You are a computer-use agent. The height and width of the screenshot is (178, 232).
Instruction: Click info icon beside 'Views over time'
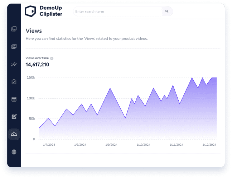click(52, 58)
